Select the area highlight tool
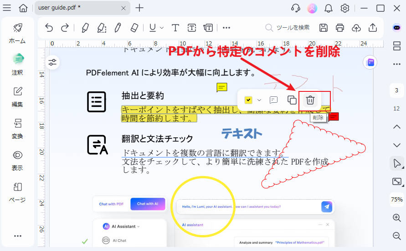Screen dimensions: 406x251 pyautogui.click(x=102, y=28)
